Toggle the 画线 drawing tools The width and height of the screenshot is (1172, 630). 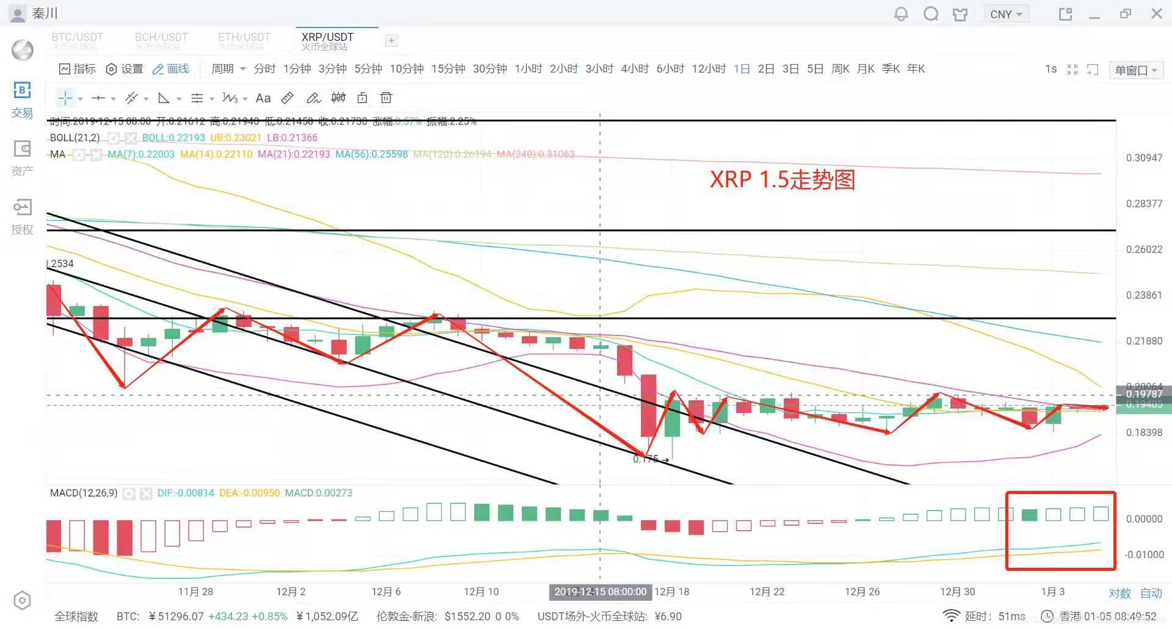pos(171,69)
